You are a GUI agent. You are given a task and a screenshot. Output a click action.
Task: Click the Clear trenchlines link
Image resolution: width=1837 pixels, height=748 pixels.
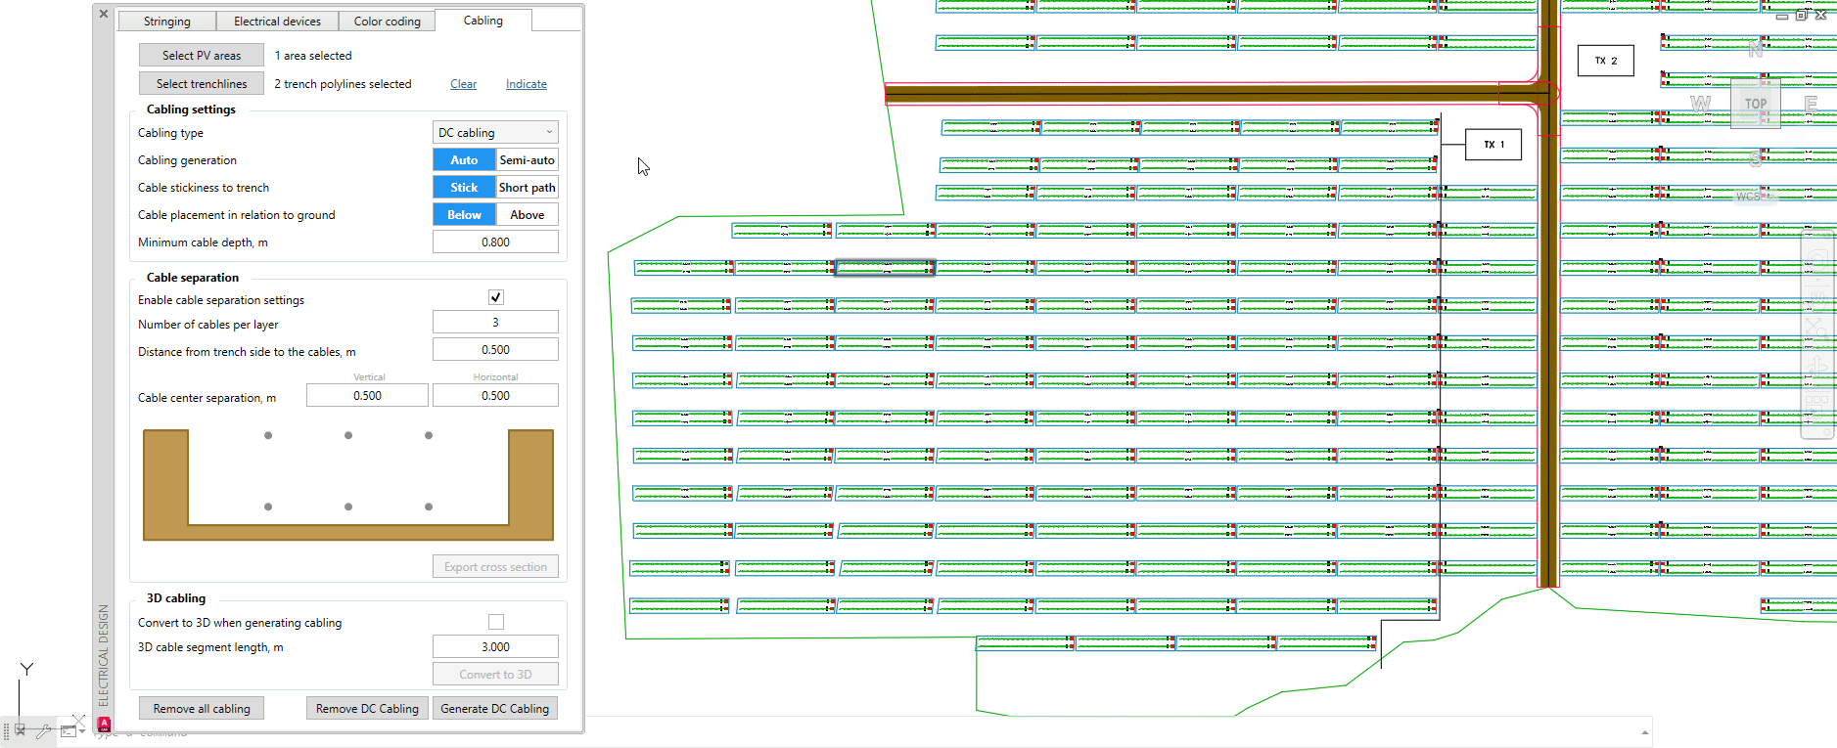coord(463,84)
